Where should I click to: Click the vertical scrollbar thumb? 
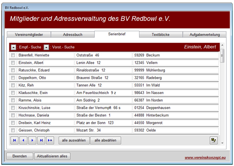point(223,56)
